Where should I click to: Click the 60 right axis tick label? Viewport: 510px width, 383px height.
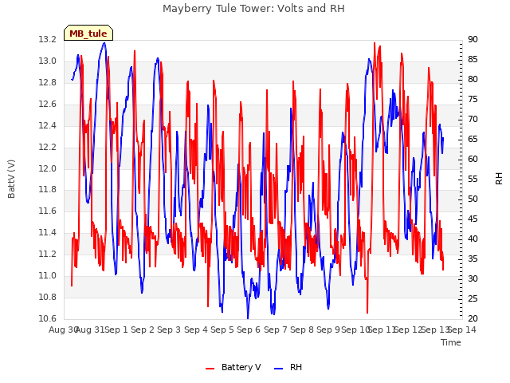click(x=473, y=160)
